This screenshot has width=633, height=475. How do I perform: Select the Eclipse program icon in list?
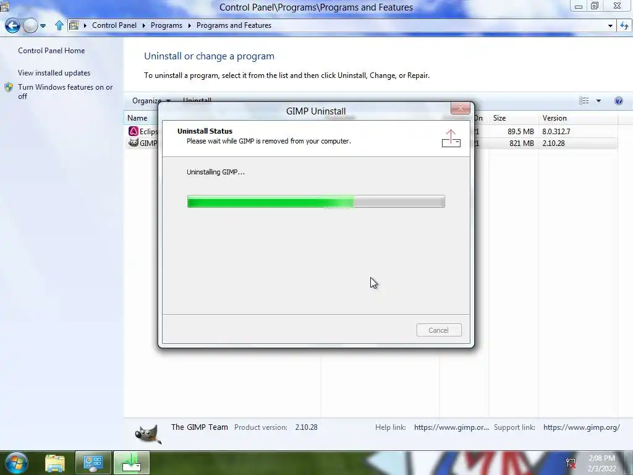tap(134, 131)
